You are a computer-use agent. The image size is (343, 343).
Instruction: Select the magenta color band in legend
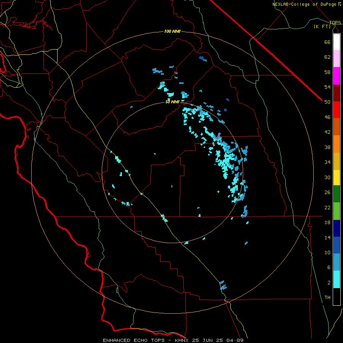click(x=337, y=76)
